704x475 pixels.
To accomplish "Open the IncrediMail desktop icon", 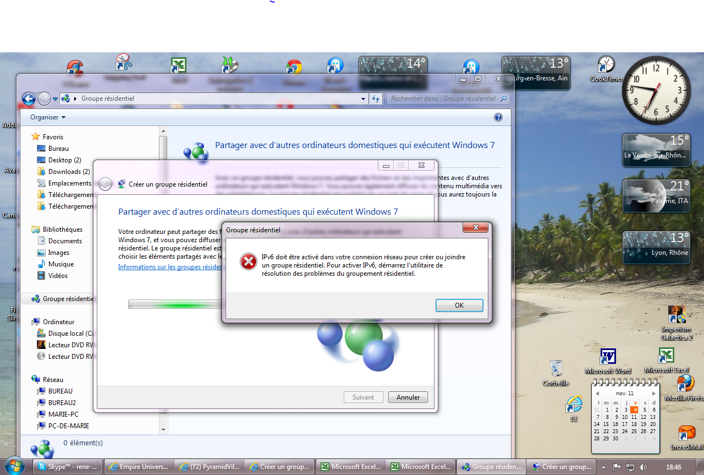I will pos(686,433).
